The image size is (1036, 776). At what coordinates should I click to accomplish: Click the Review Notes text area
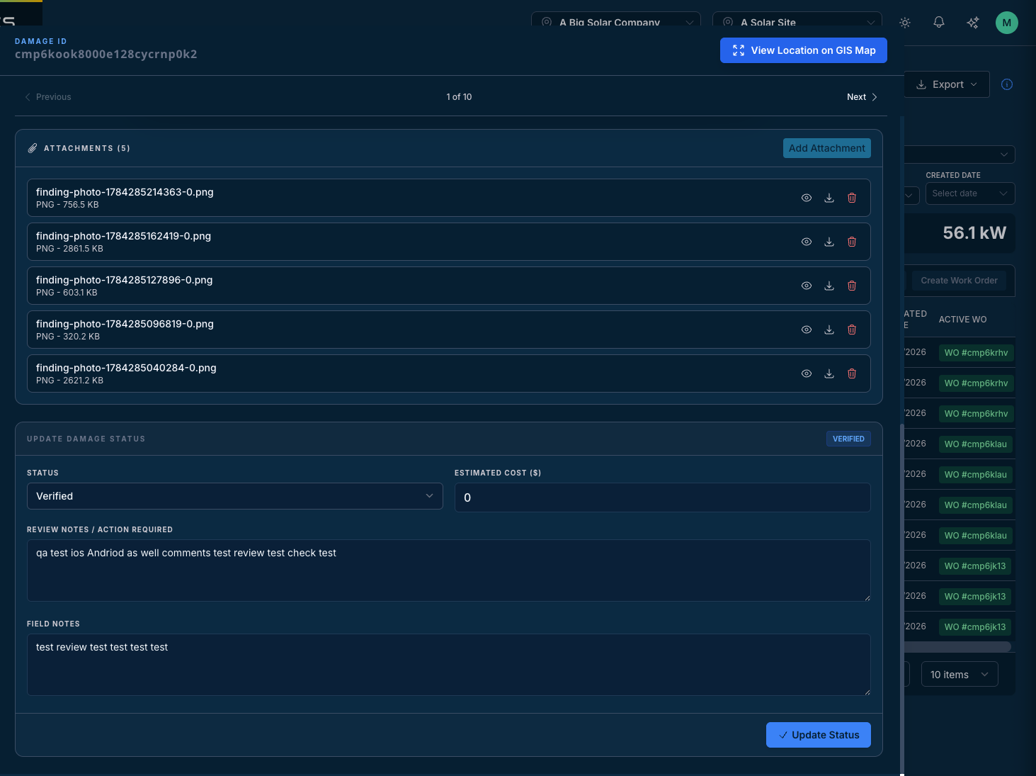[449, 570]
